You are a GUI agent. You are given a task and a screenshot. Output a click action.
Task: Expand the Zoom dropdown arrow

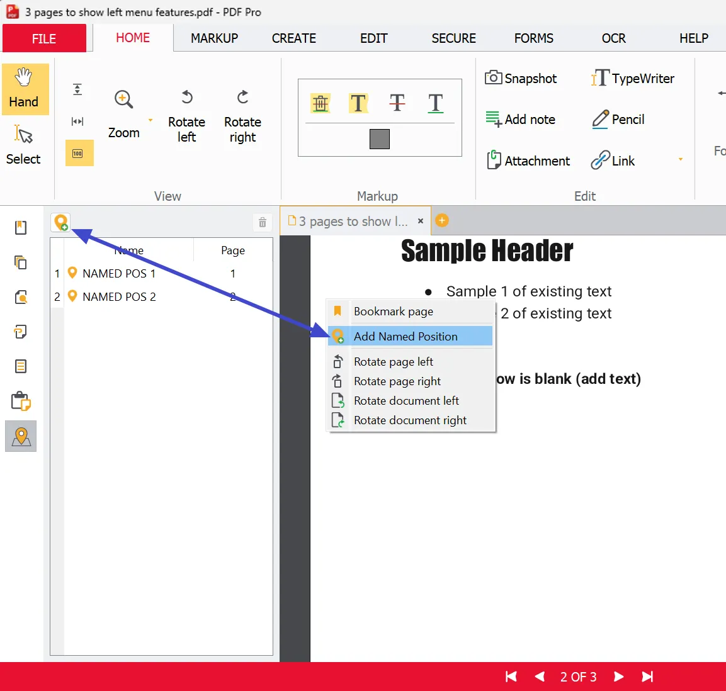point(150,120)
